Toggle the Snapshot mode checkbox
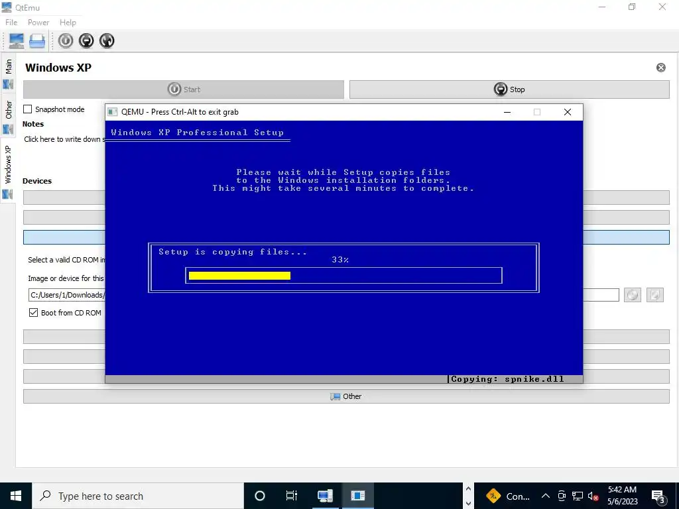The image size is (679, 509). point(28,109)
